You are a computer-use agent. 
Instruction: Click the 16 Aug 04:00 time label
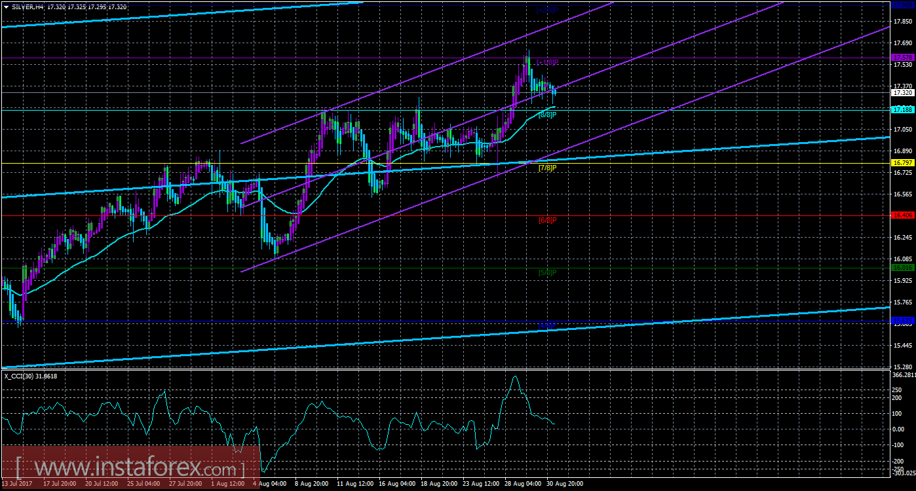click(397, 484)
